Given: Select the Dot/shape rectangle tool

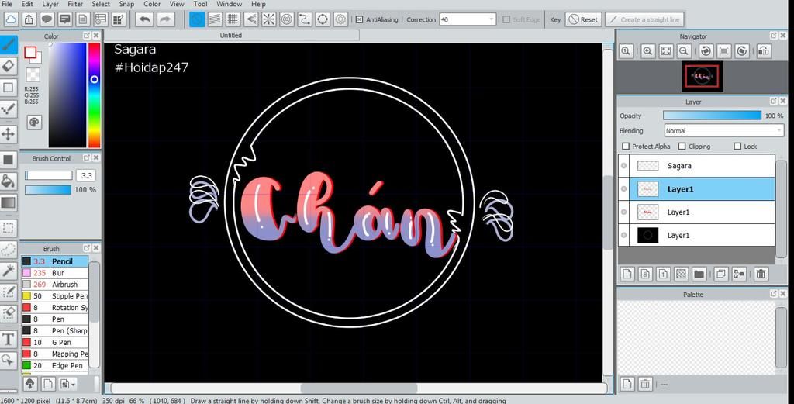Looking at the screenshot, I should (8, 88).
